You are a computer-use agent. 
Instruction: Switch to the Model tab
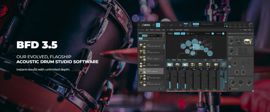[245, 30]
